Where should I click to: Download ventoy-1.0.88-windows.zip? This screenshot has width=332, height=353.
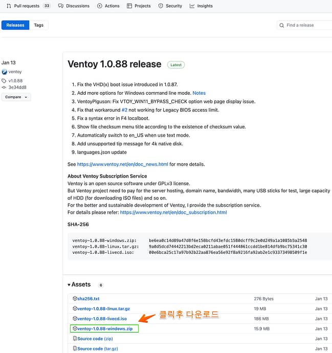click(105, 328)
